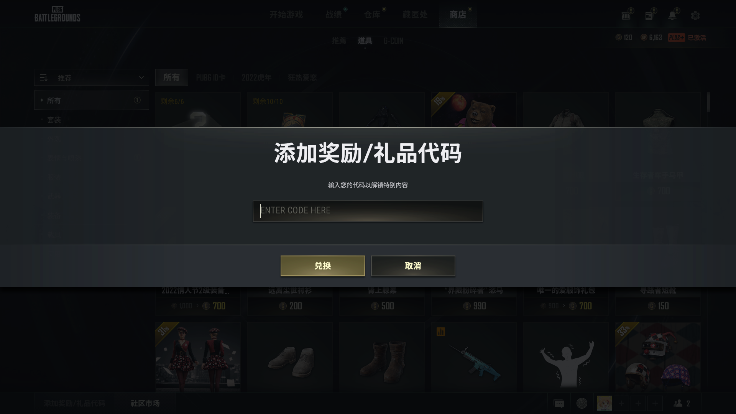Click the player avatar in squad bar

(x=605, y=403)
